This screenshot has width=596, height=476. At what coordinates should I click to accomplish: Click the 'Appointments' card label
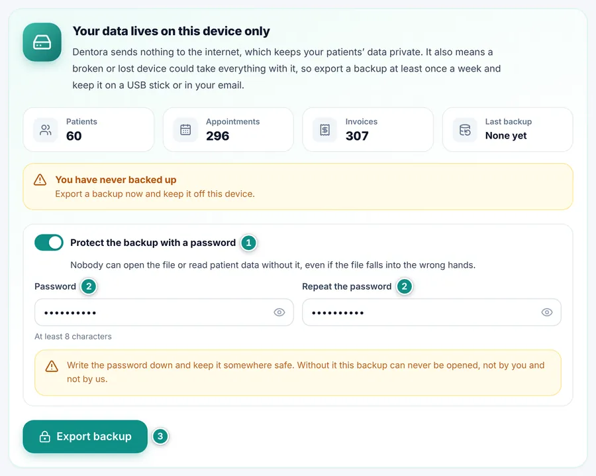[x=232, y=121]
